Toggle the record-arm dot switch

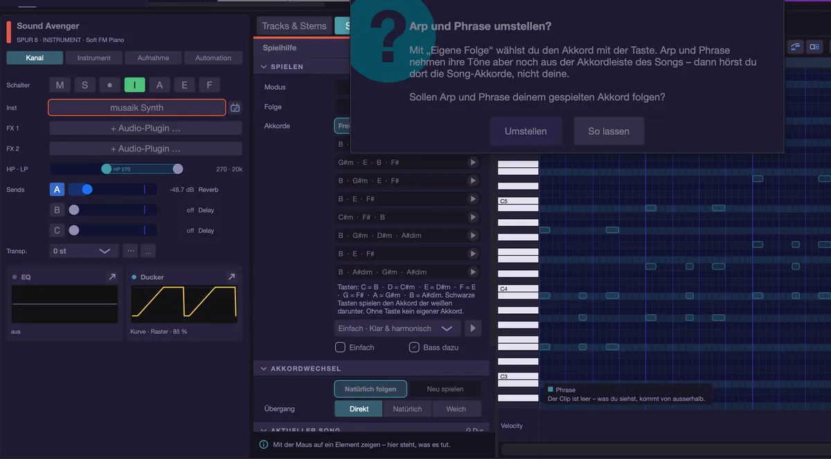click(109, 85)
